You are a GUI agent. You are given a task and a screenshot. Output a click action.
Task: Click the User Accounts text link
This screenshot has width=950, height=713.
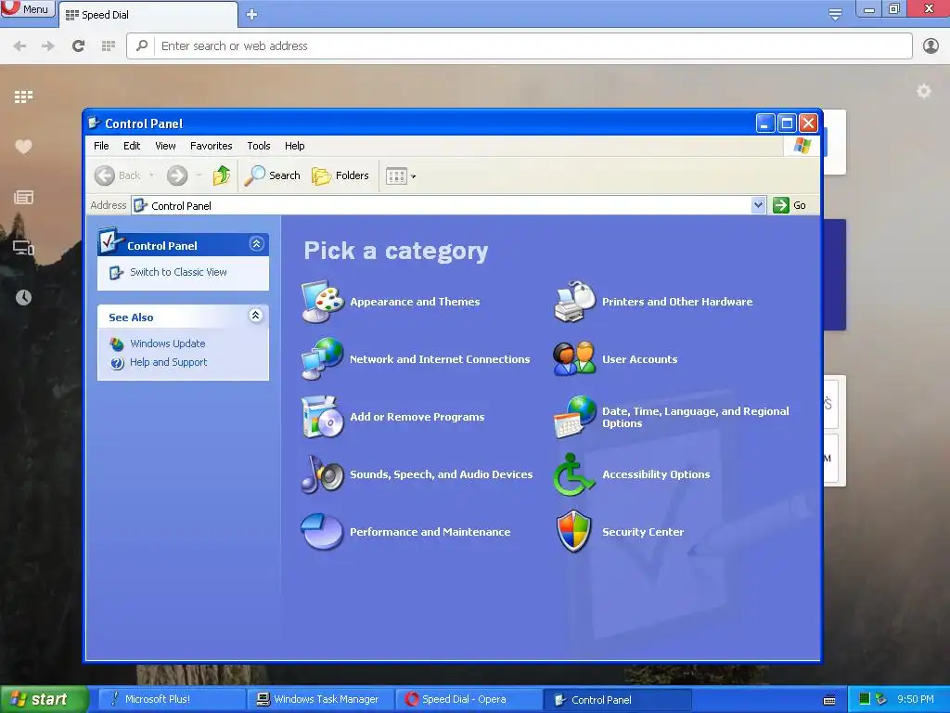click(x=640, y=359)
